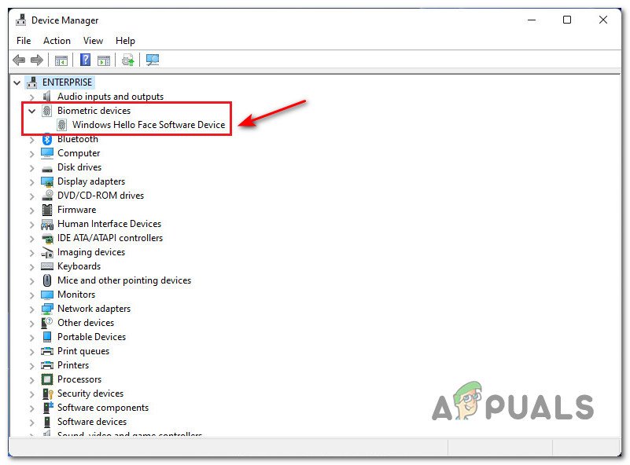Click the Forward arrow toolbar icon

point(37,60)
